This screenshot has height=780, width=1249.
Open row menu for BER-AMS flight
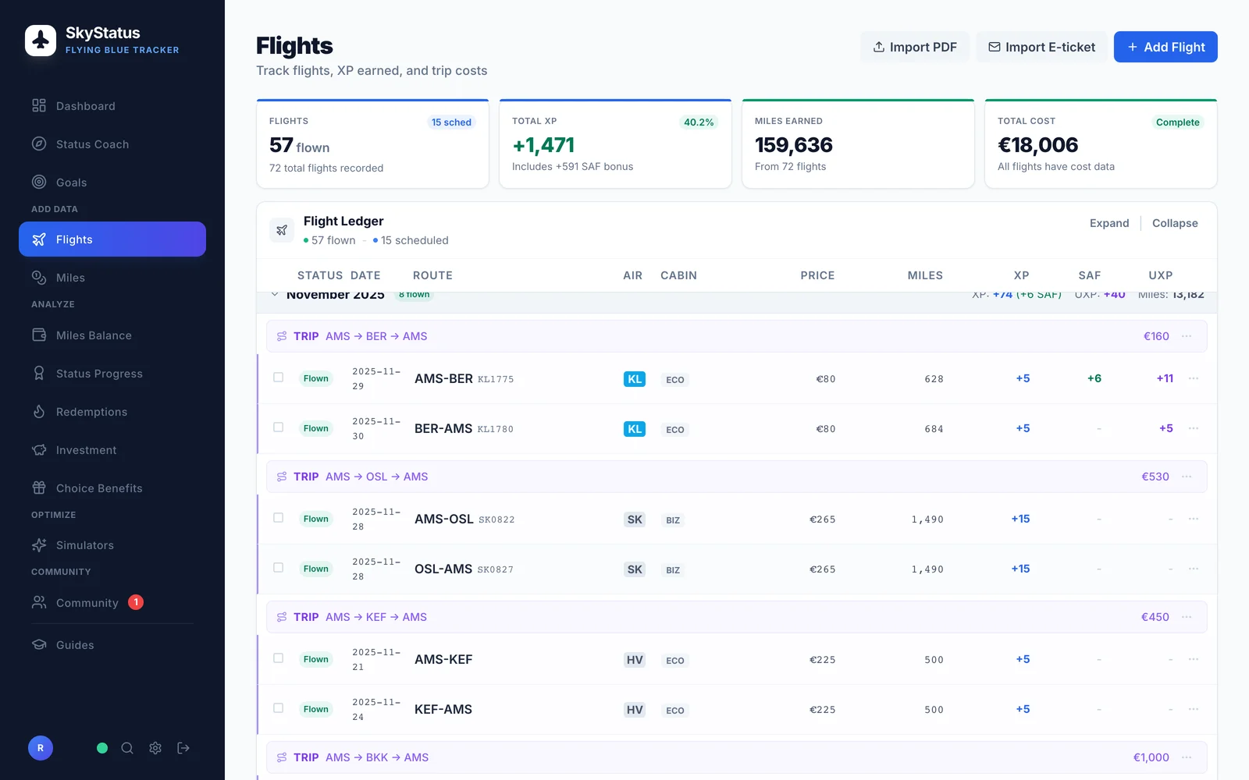pos(1194,428)
